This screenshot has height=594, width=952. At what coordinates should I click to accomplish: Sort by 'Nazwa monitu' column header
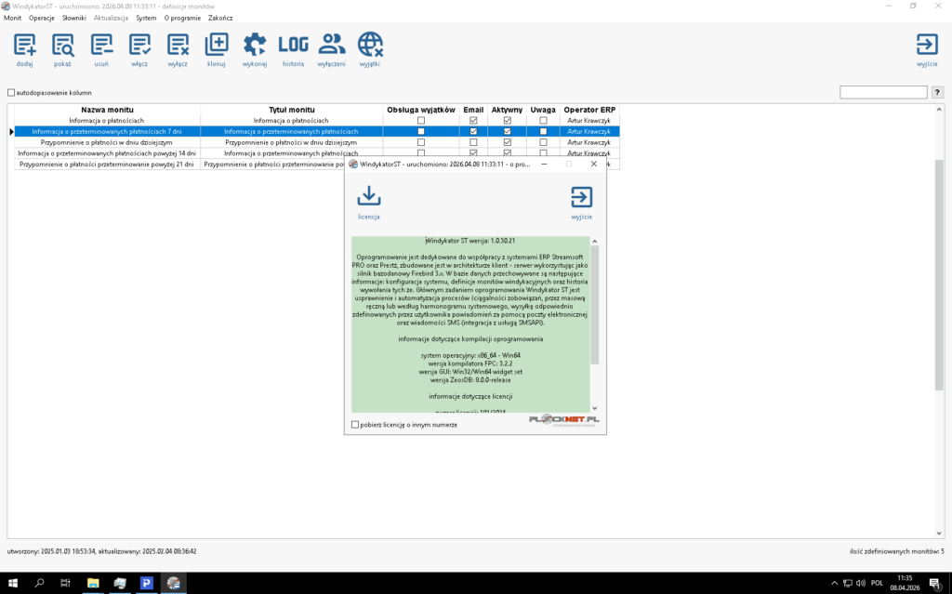[105, 110]
